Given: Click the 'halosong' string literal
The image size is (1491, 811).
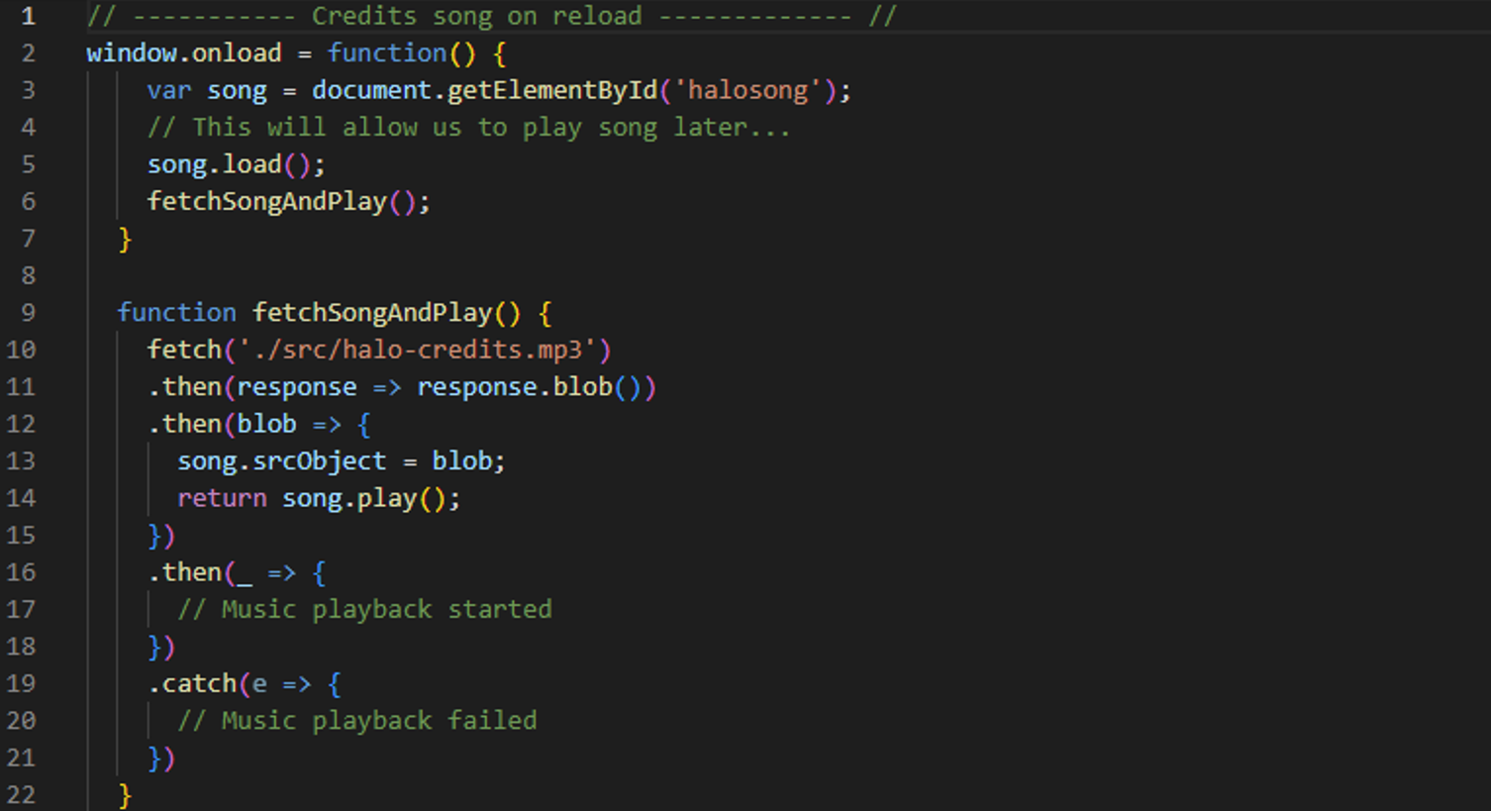Looking at the screenshot, I should (x=747, y=90).
